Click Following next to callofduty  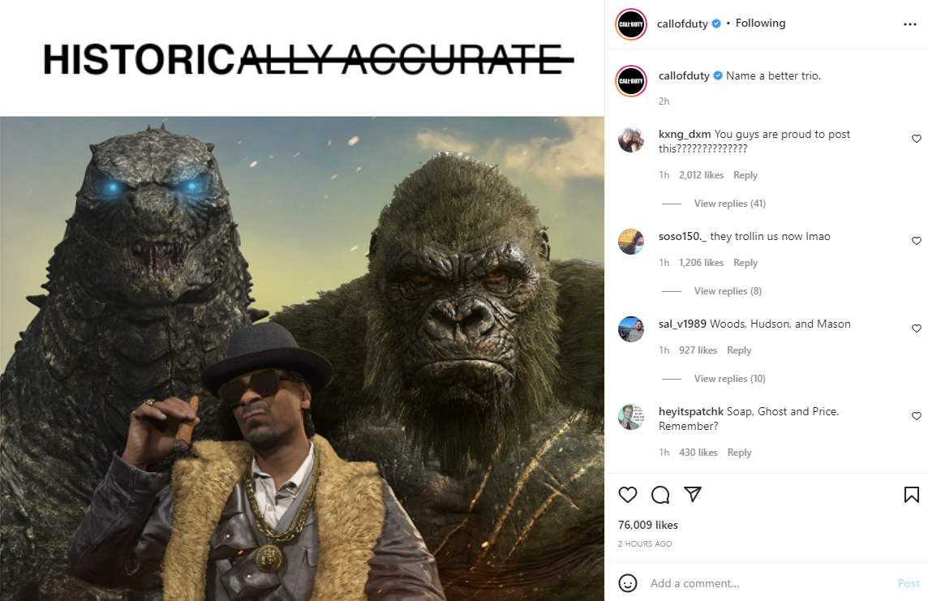tap(761, 23)
